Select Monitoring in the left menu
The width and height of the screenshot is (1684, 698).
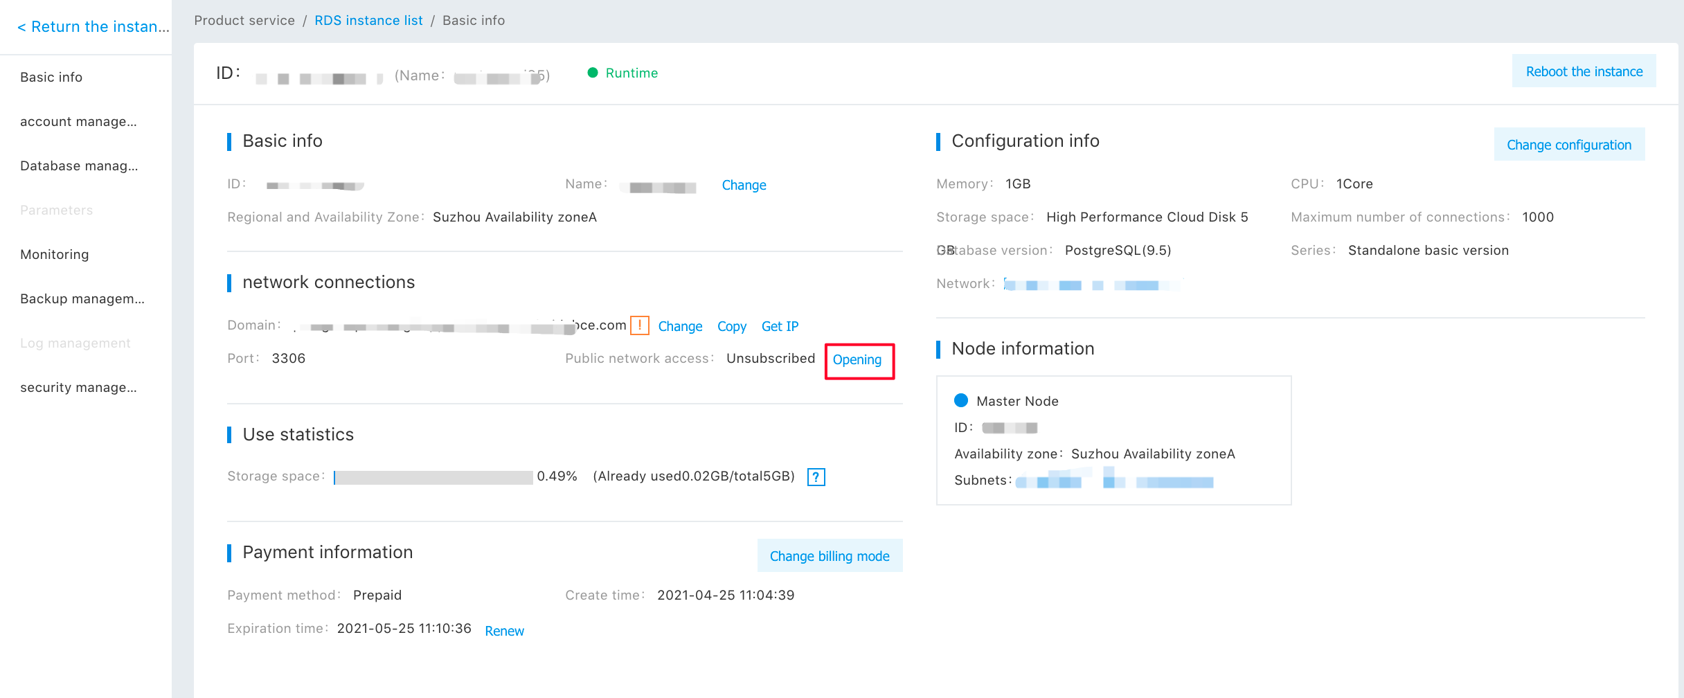(x=55, y=254)
